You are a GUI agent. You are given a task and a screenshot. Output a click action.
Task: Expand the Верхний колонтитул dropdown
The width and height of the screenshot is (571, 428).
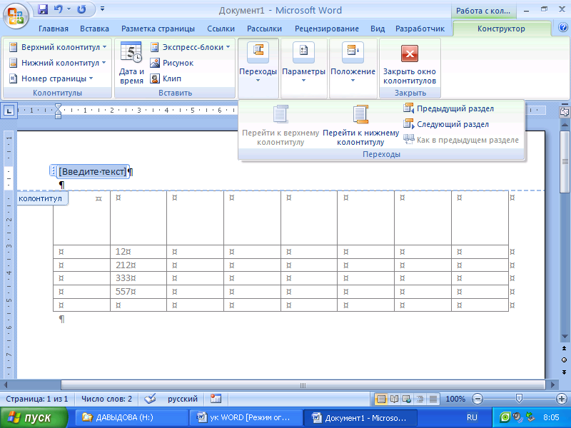click(x=104, y=47)
